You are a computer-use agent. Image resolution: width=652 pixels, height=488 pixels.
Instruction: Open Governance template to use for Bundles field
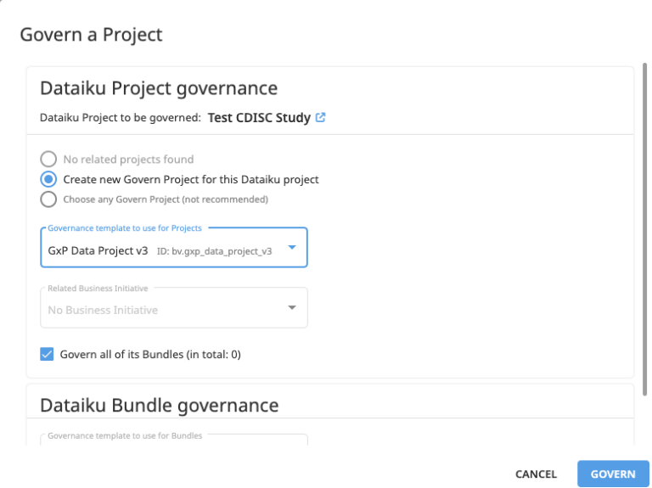tap(174, 440)
